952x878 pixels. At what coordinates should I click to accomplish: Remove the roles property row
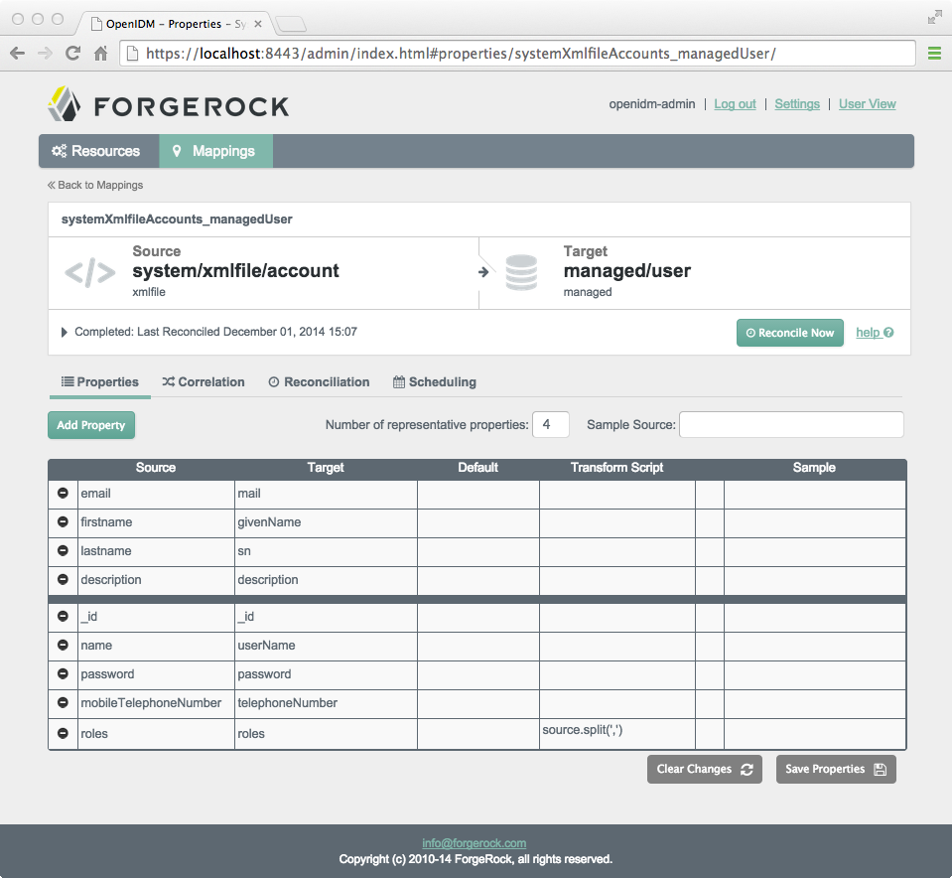[63, 733]
